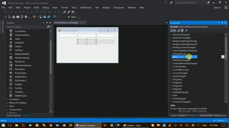Open the Data Sources side tab
Screen dimensions: 229x128
coord(3,27)
